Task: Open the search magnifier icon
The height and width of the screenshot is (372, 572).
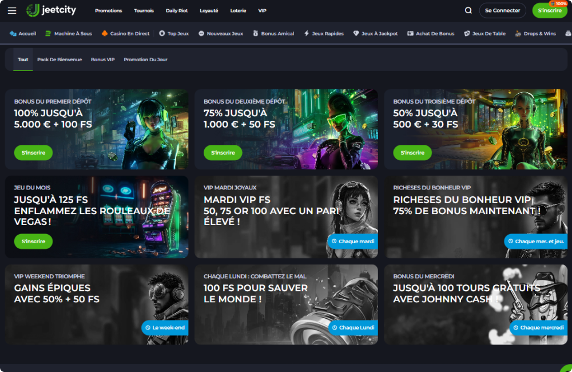Action: point(468,10)
